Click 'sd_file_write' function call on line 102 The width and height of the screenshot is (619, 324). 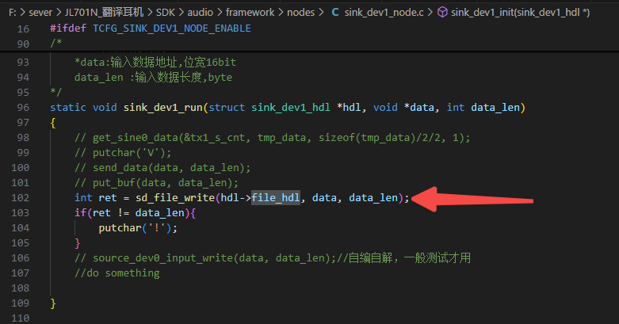[175, 198]
